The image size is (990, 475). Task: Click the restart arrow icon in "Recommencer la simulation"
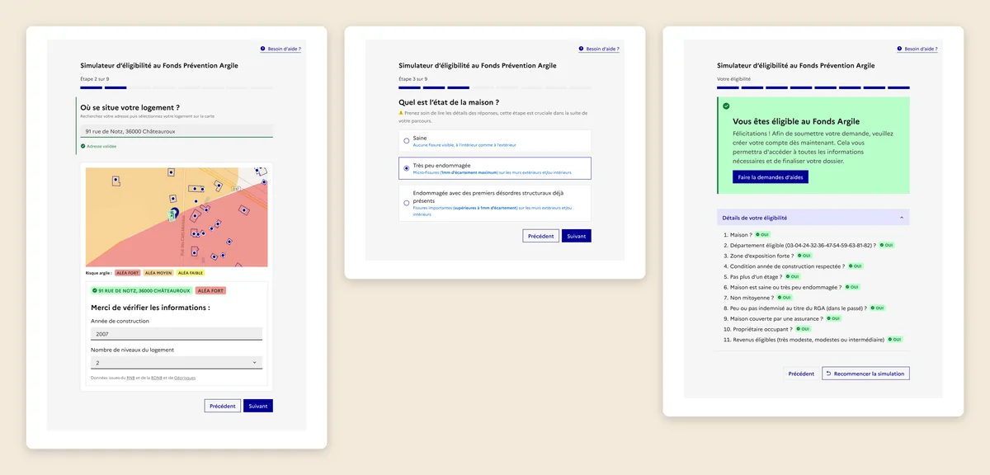[828, 374]
